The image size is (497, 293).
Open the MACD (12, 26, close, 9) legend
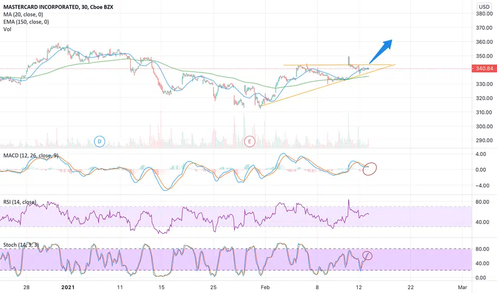(31, 156)
